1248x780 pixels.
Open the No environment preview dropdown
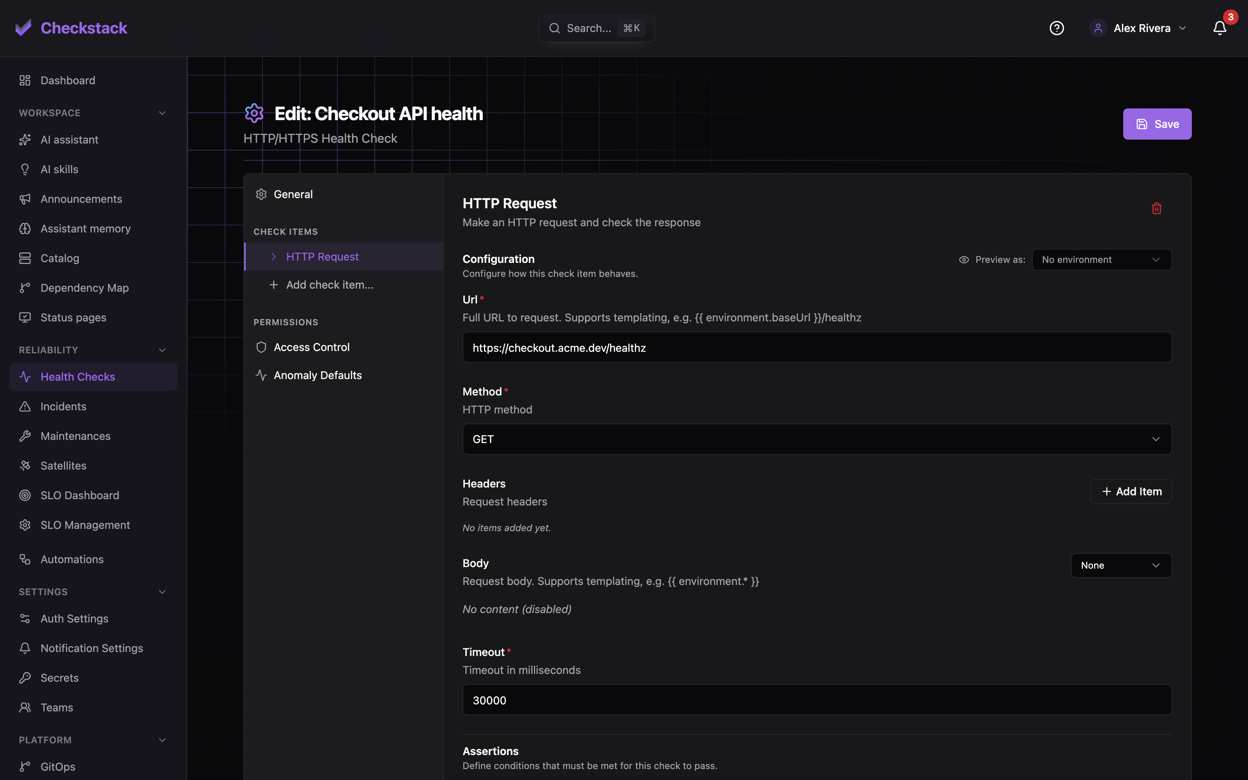coord(1101,260)
